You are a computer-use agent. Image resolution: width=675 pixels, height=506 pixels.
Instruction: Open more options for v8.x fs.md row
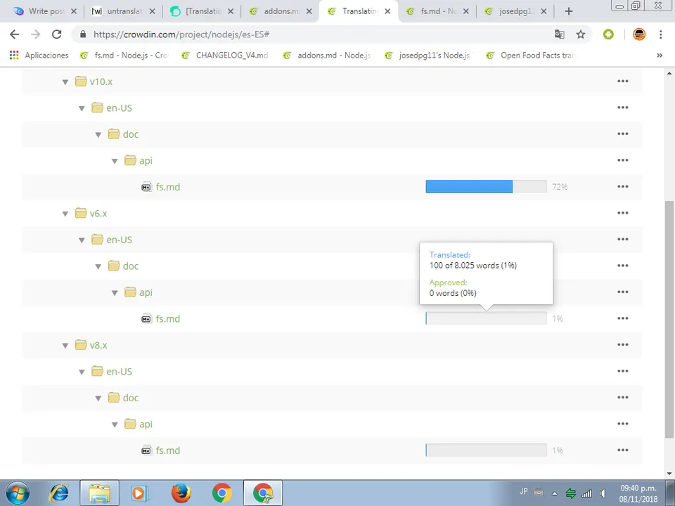click(622, 450)
